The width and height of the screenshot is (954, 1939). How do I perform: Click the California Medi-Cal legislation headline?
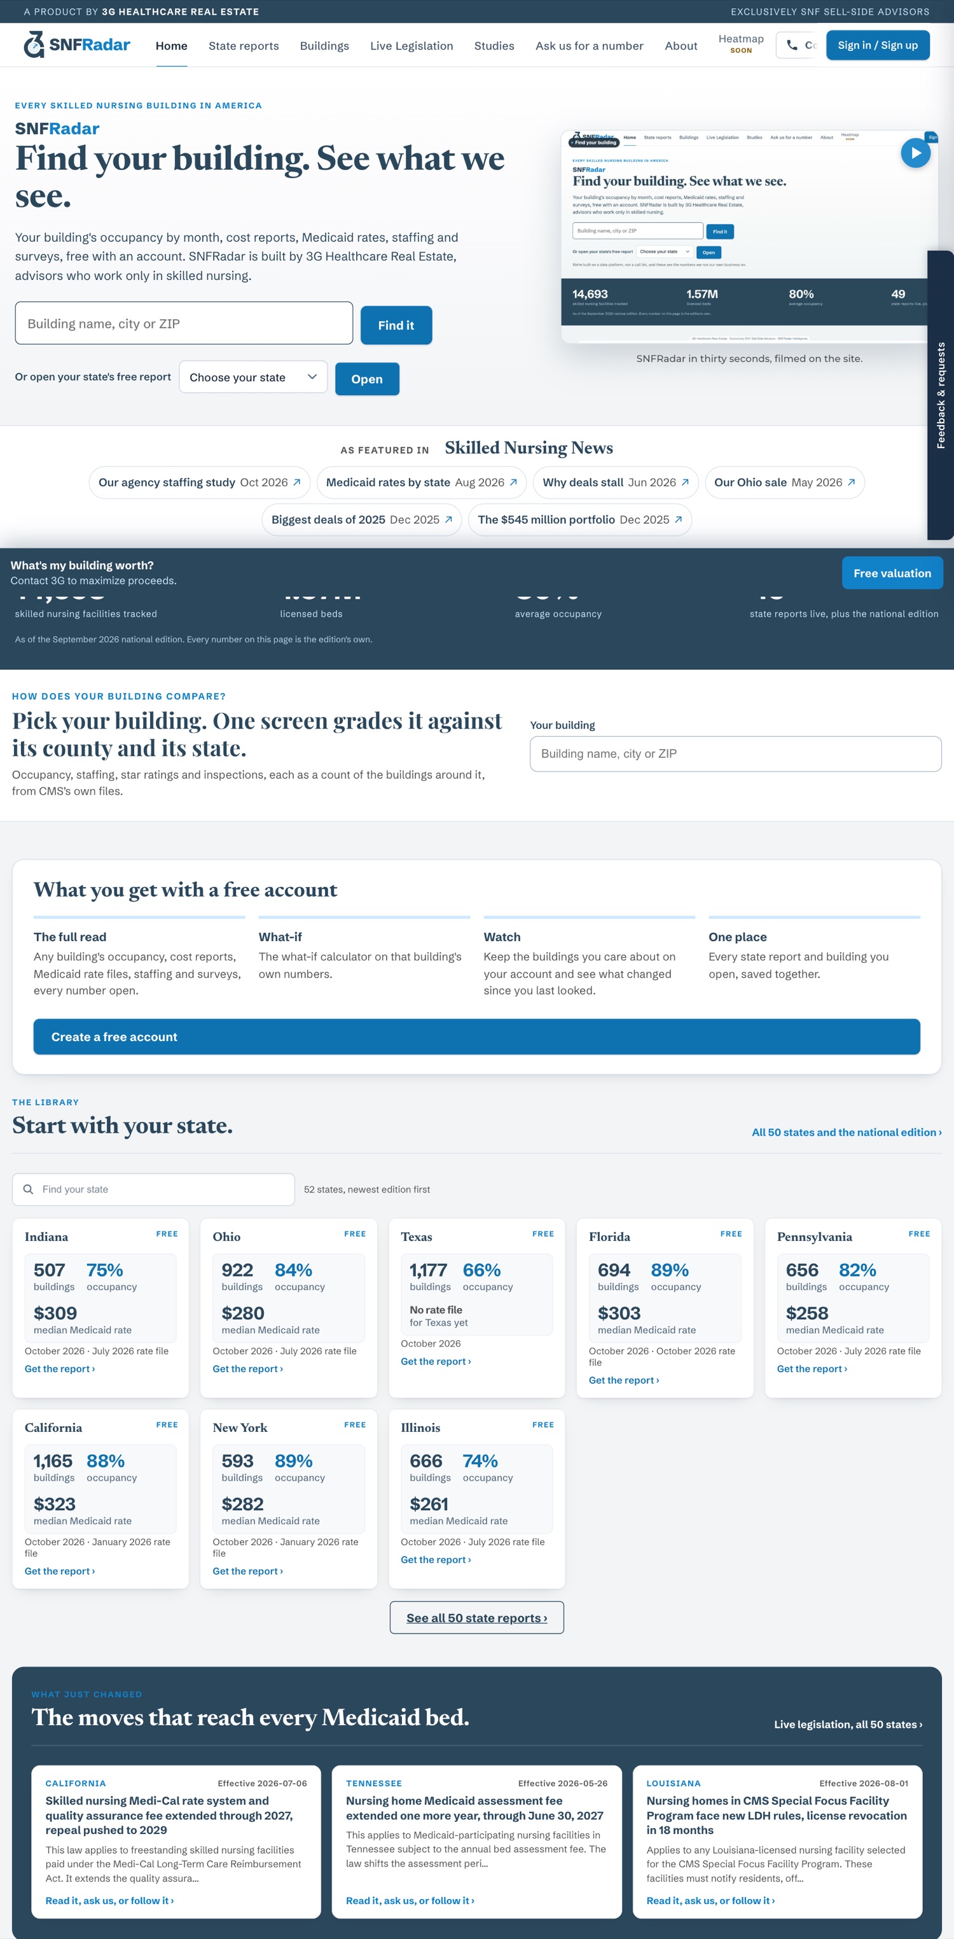point(169,1815)
